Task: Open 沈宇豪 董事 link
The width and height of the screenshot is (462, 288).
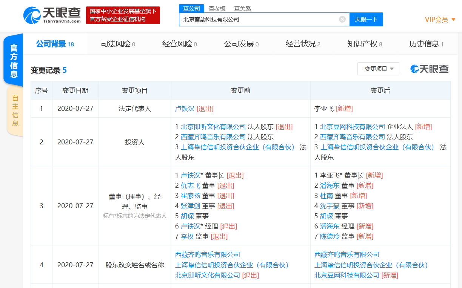Action: coord(330,206)
